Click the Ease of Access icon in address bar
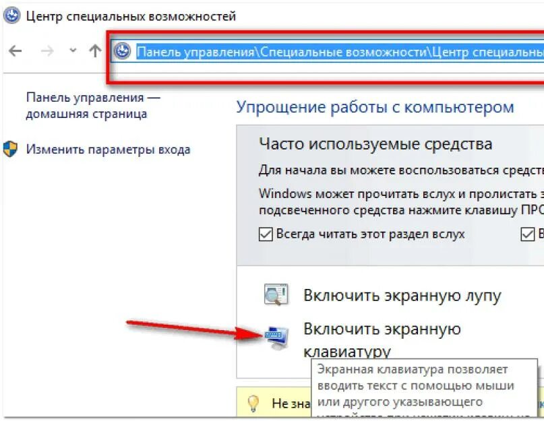 click(122, 52)
